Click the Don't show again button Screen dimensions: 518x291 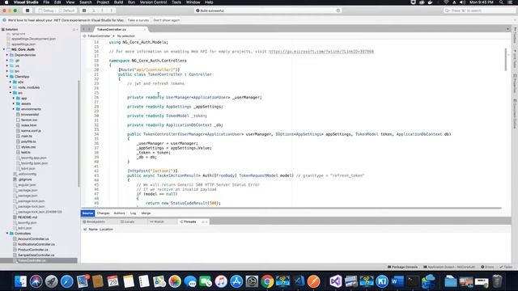pos(166,20)
